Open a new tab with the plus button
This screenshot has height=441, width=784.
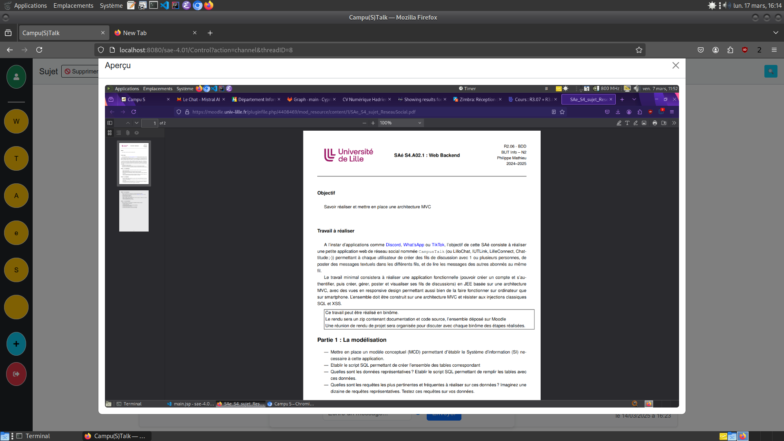pos(210,33)
